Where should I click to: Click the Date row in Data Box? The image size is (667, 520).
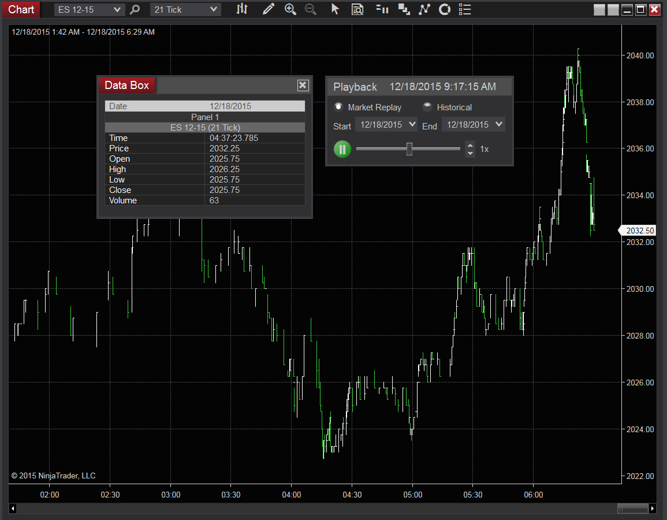coord(205,106)
